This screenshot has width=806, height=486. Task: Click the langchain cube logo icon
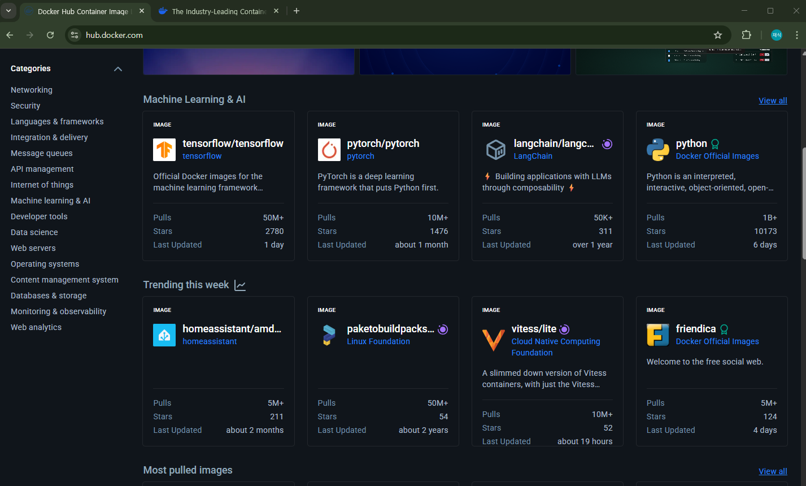tap(496, 150)
